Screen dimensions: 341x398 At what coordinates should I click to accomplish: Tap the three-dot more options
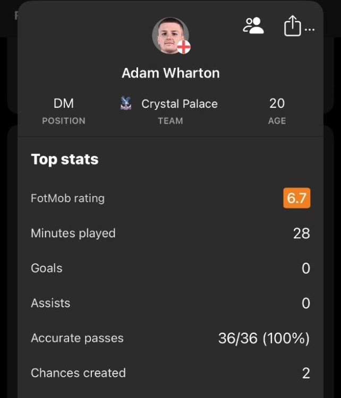click(310, 29)
